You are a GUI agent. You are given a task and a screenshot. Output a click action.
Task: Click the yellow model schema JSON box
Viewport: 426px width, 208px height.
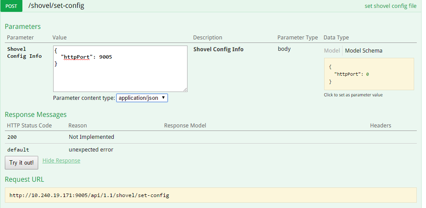click(369, 74)
